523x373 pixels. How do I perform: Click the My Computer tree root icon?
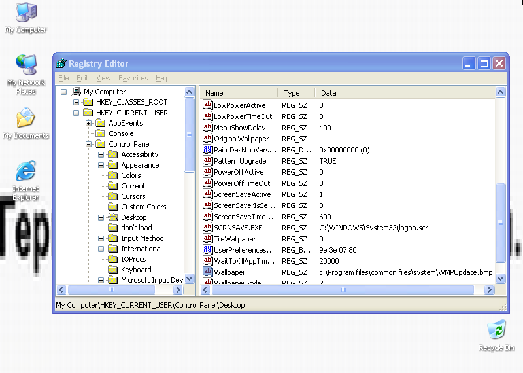coord(76,91)
